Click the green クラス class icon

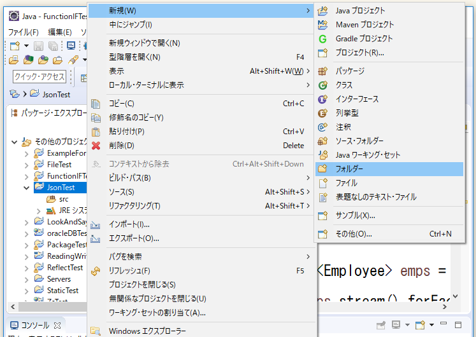point(322,85)
